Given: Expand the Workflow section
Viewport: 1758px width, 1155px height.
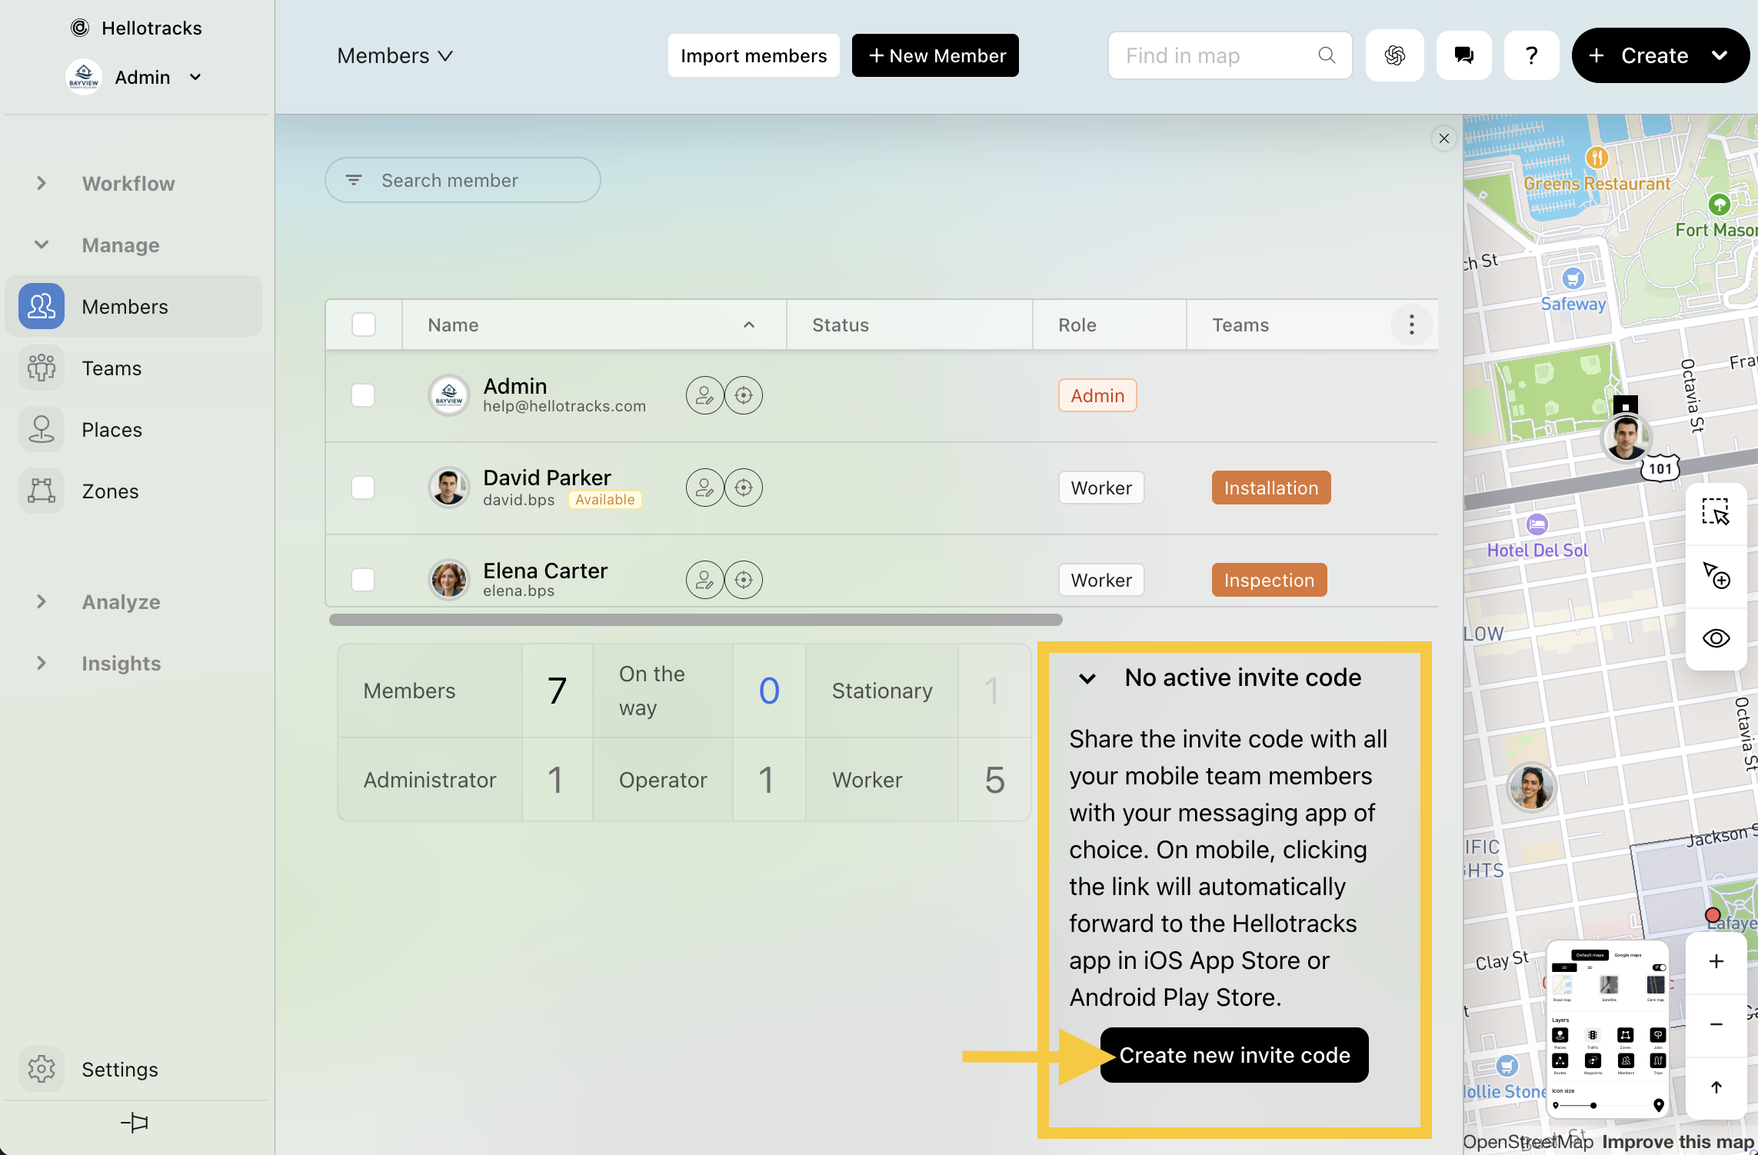Looking at the screenshot, I should [x=42, y=183].
